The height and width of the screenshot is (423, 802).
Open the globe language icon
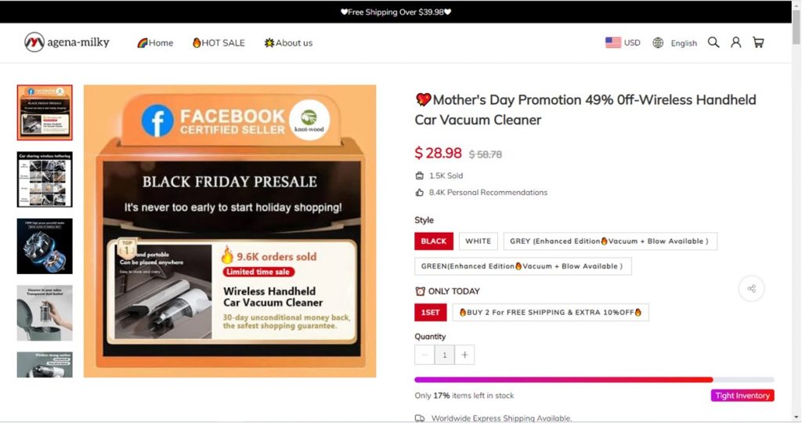pos(658,43)
